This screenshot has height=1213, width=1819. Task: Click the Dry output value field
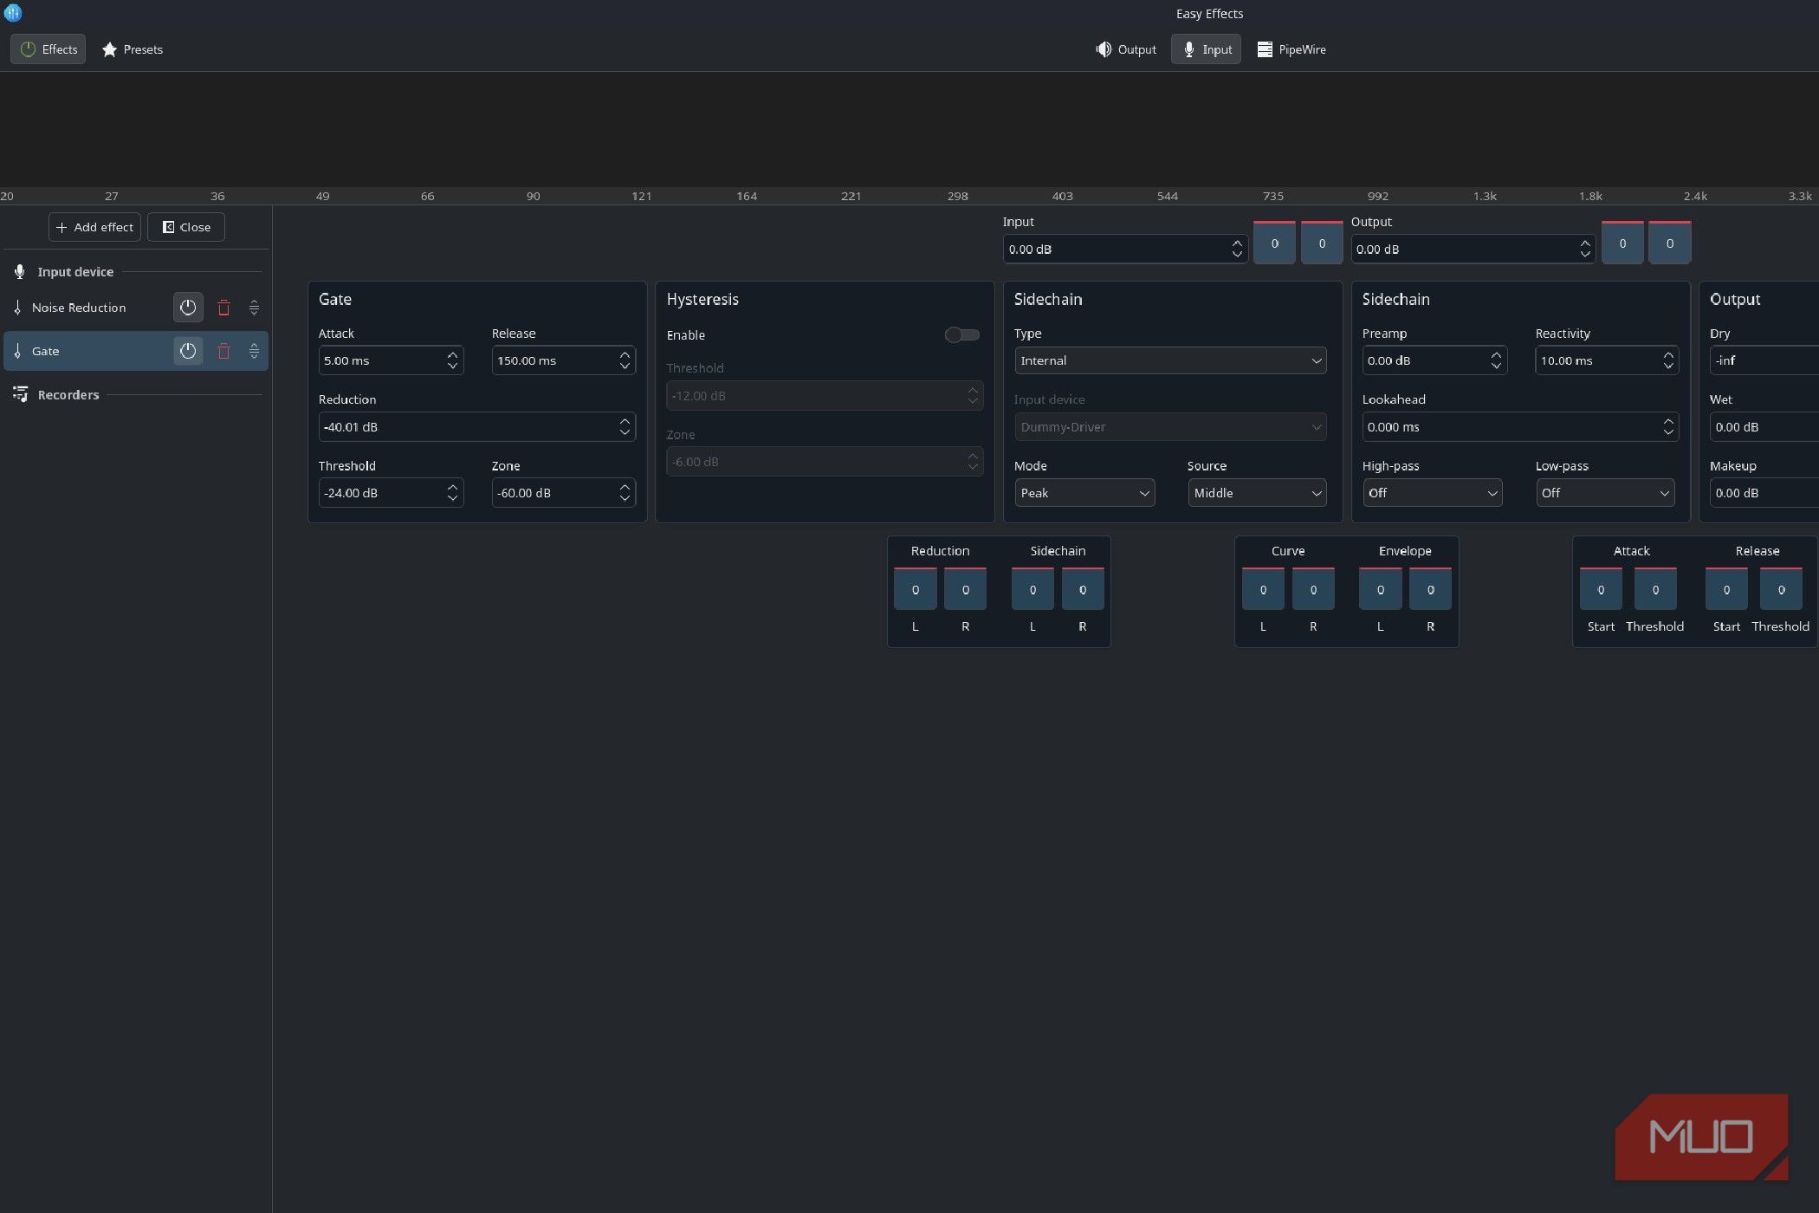click(1764, 360)
